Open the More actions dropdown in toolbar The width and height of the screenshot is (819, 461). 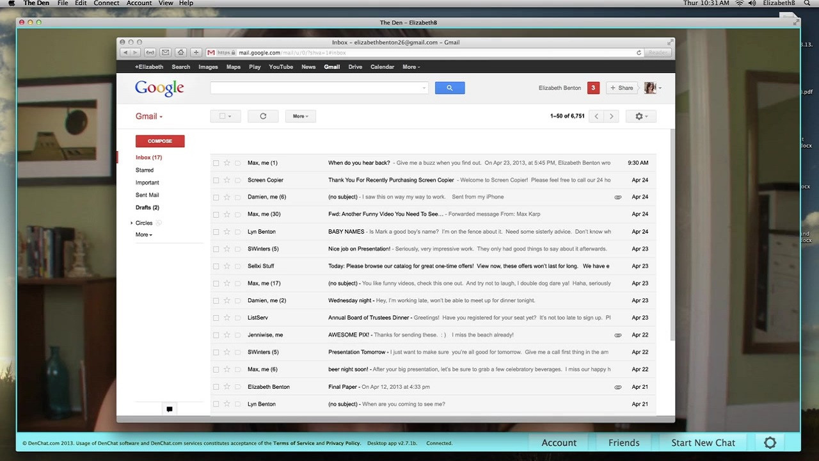point(300,117)
